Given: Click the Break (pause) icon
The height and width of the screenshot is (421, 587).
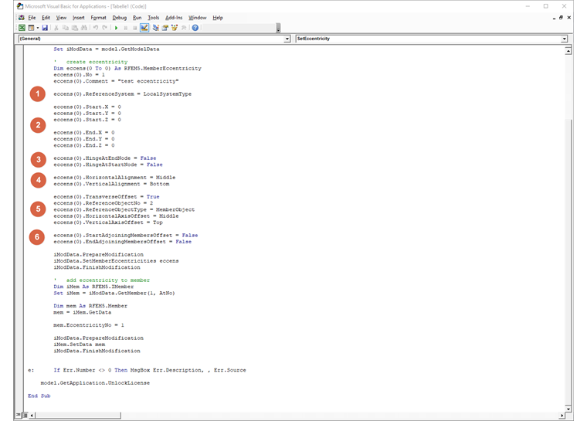Looking at the screenshot, I should tap(126, 28).
